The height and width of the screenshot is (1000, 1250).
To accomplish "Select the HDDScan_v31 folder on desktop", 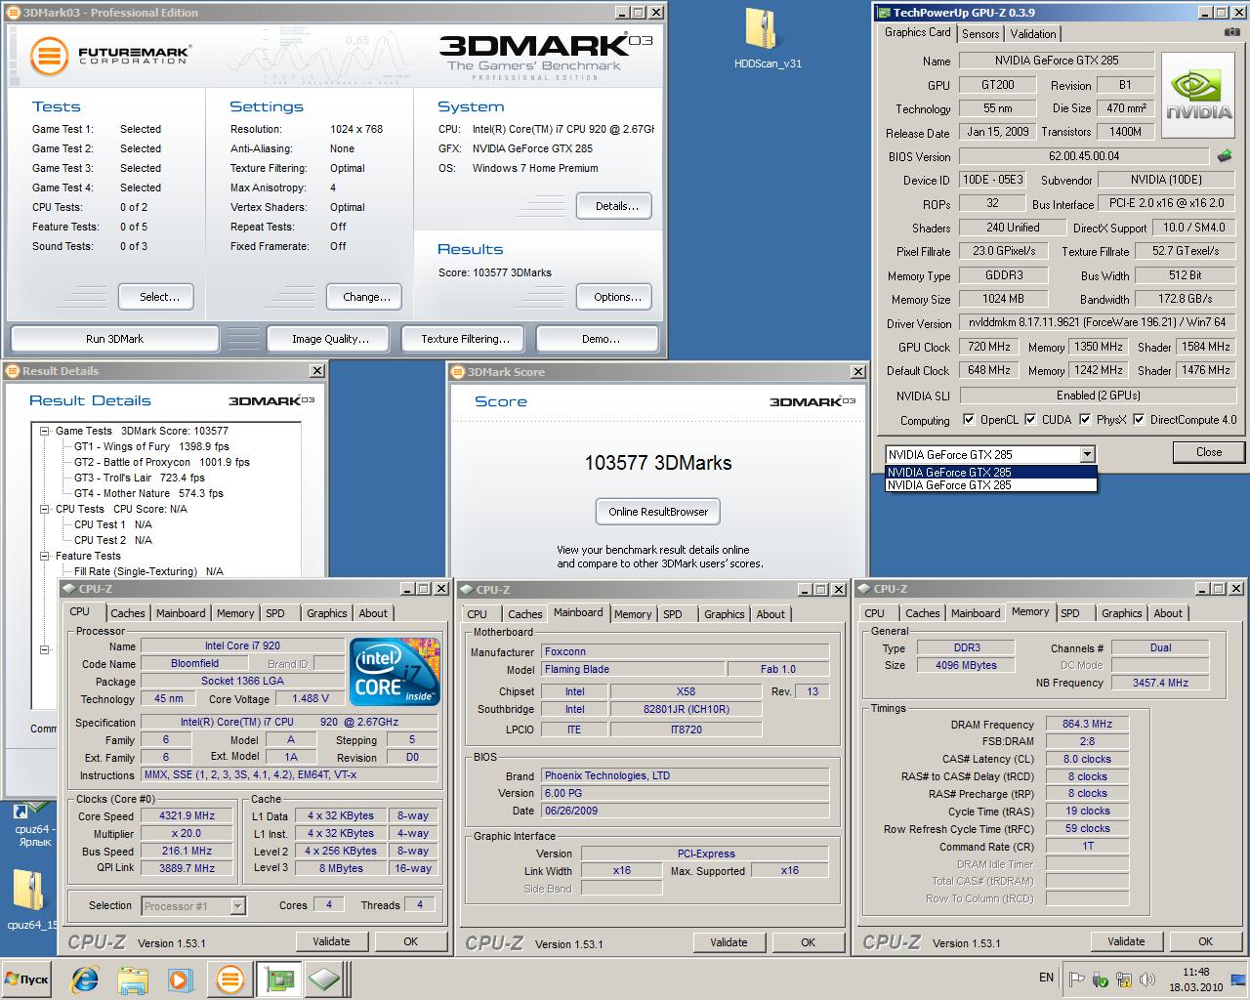I will coord(767,39).
